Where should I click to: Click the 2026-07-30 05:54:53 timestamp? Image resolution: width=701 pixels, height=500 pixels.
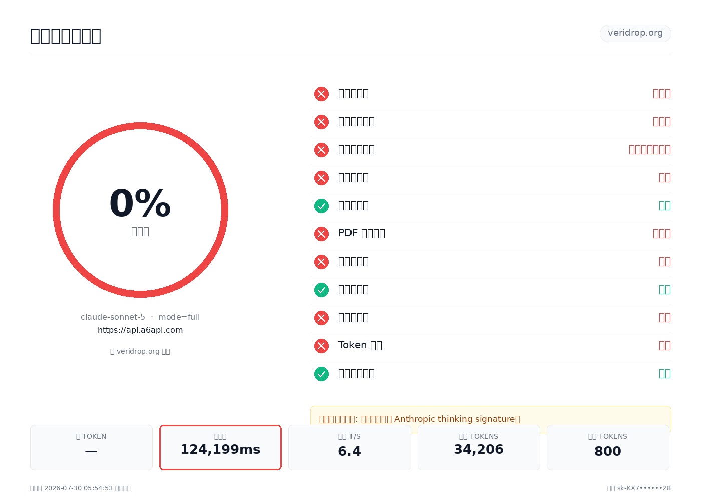(78, 488)
